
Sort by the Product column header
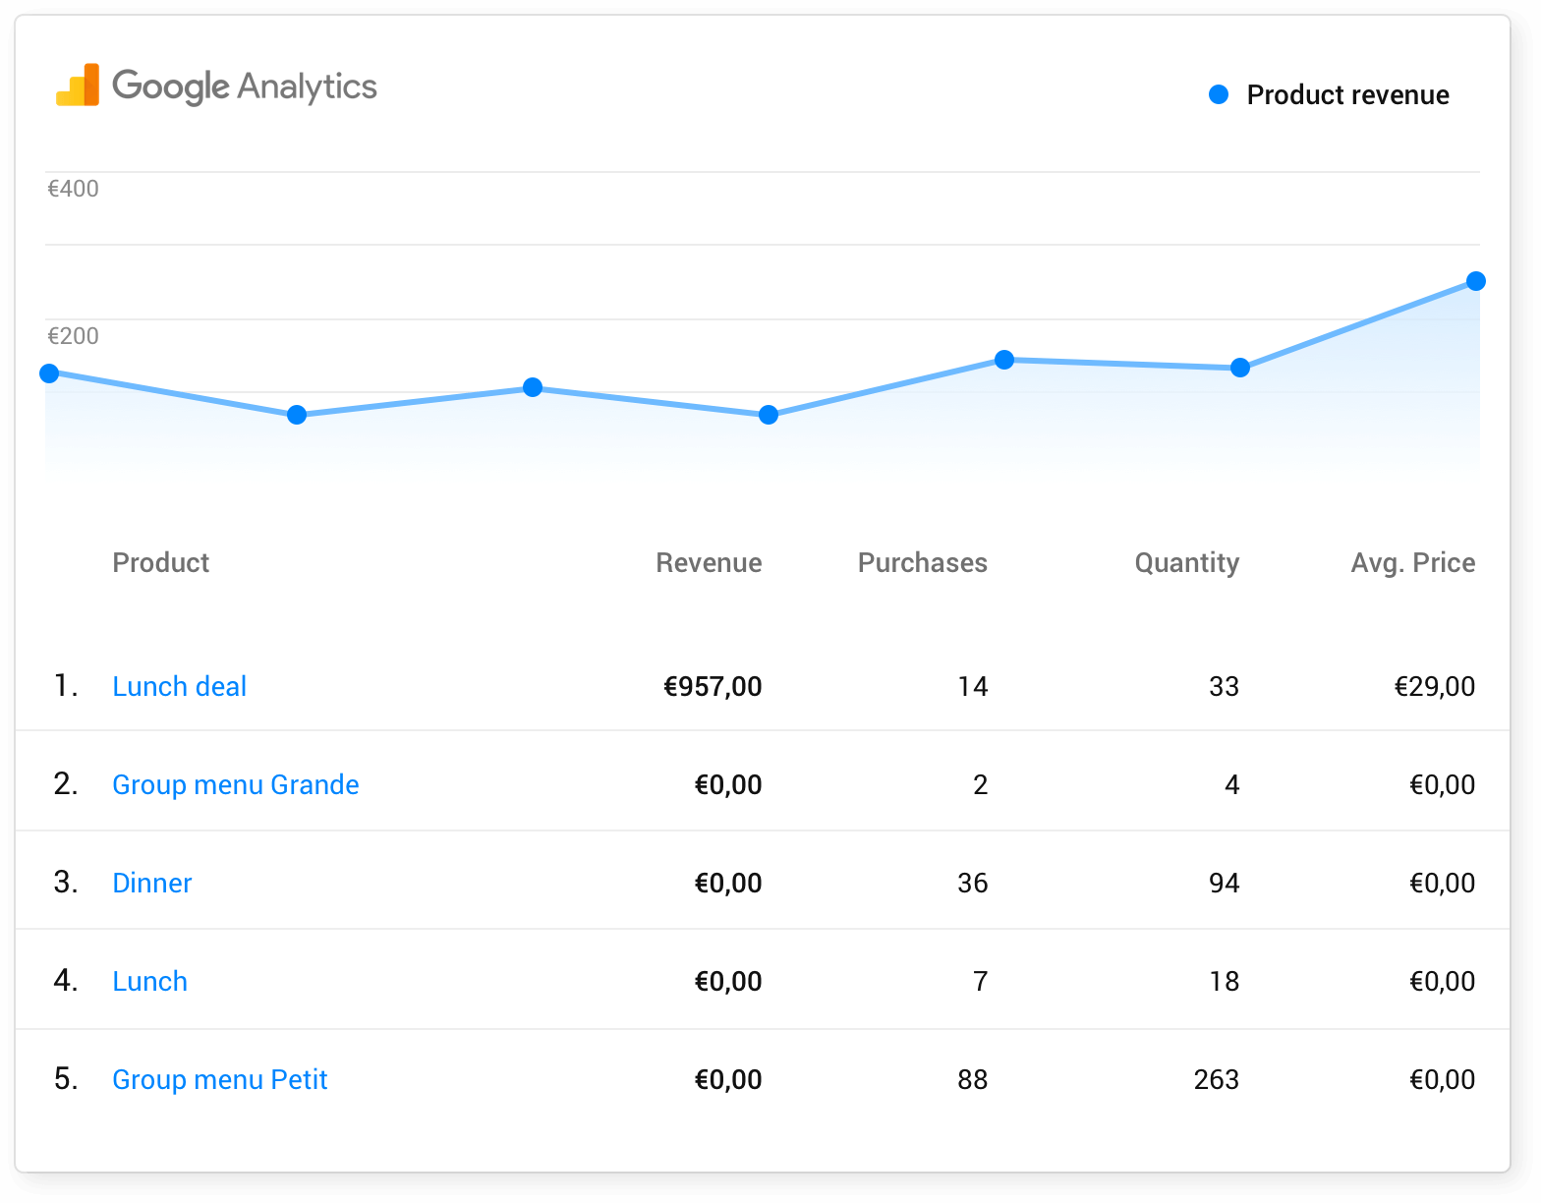tap(161, 562)
